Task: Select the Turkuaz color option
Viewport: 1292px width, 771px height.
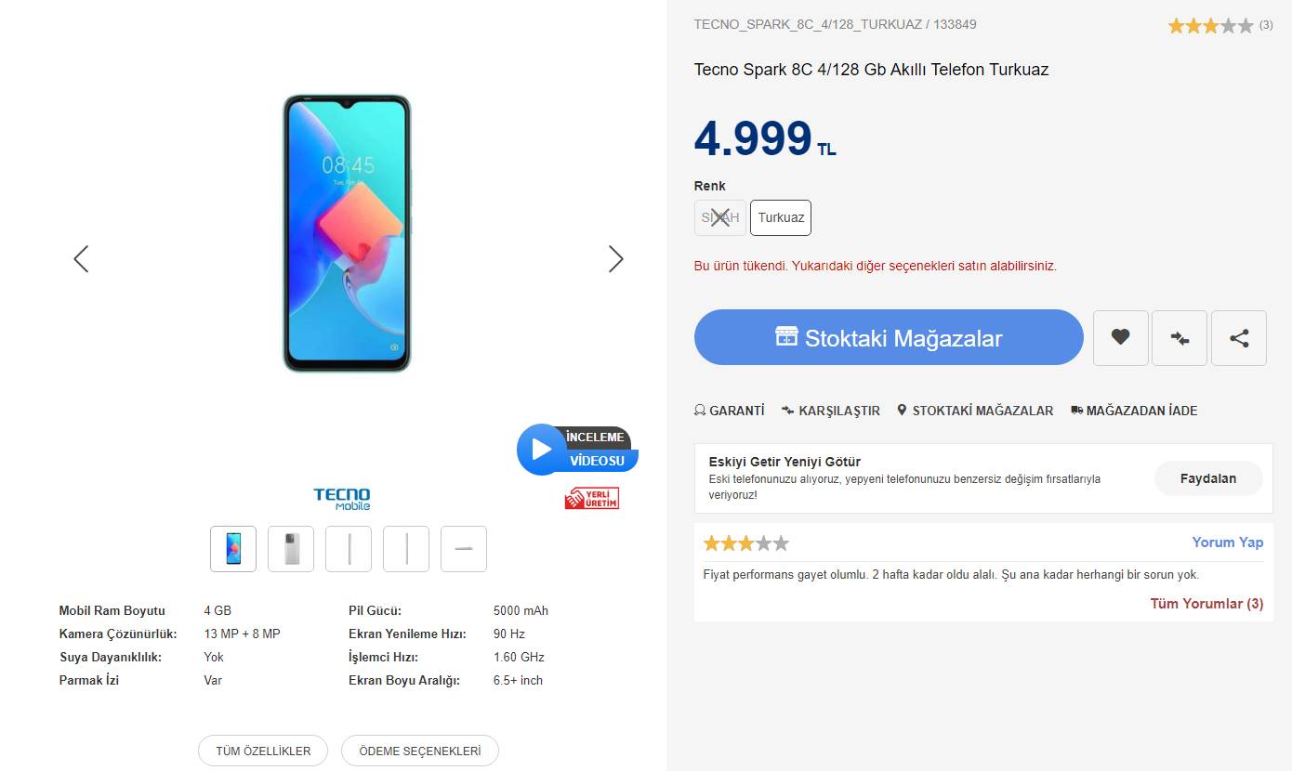Action: point(781,217)
